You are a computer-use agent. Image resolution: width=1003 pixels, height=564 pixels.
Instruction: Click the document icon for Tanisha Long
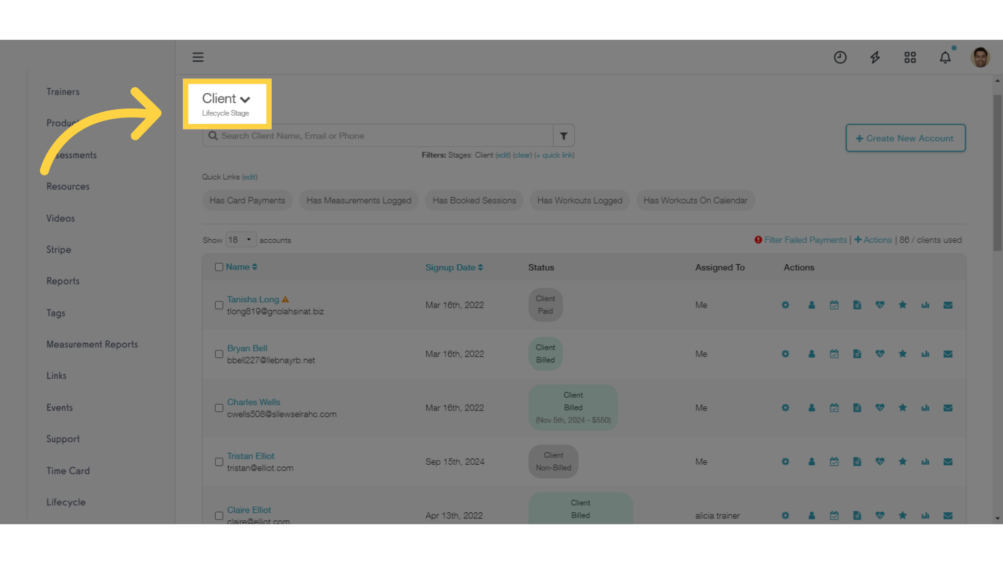tap(857, 305)
